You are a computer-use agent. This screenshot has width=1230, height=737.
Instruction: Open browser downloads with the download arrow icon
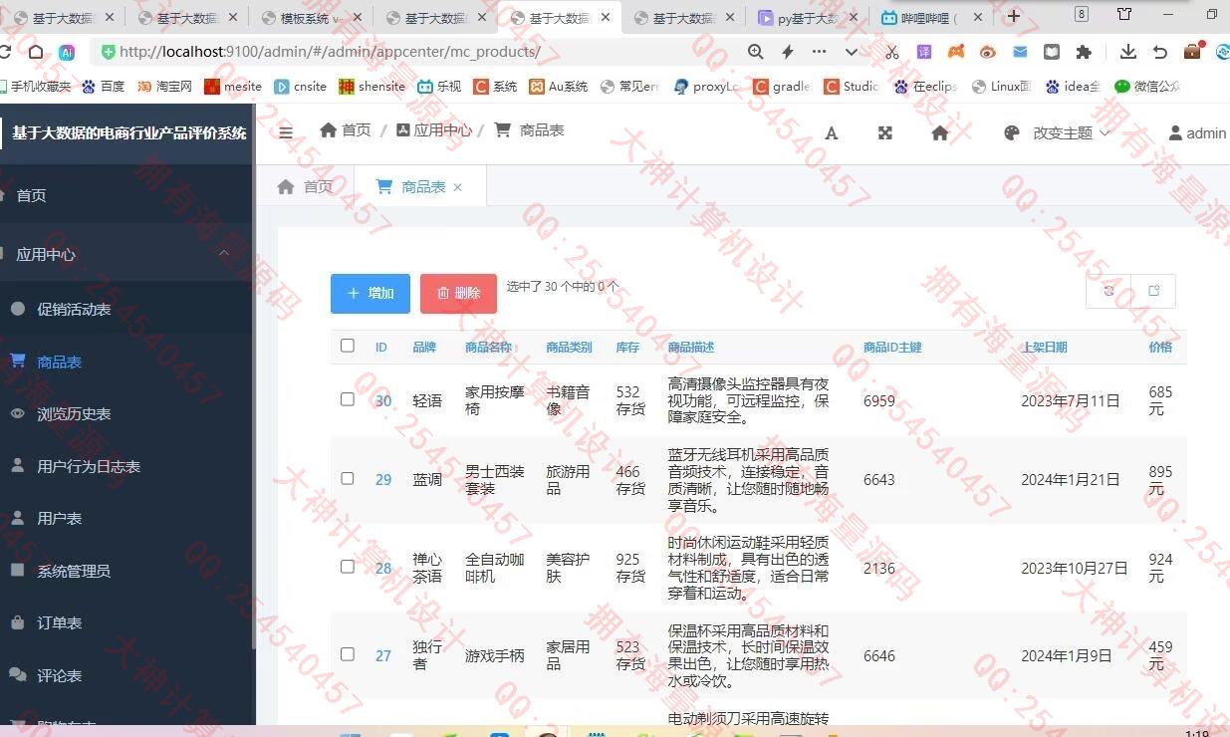pyautogui.click(x=1128, y=52)
